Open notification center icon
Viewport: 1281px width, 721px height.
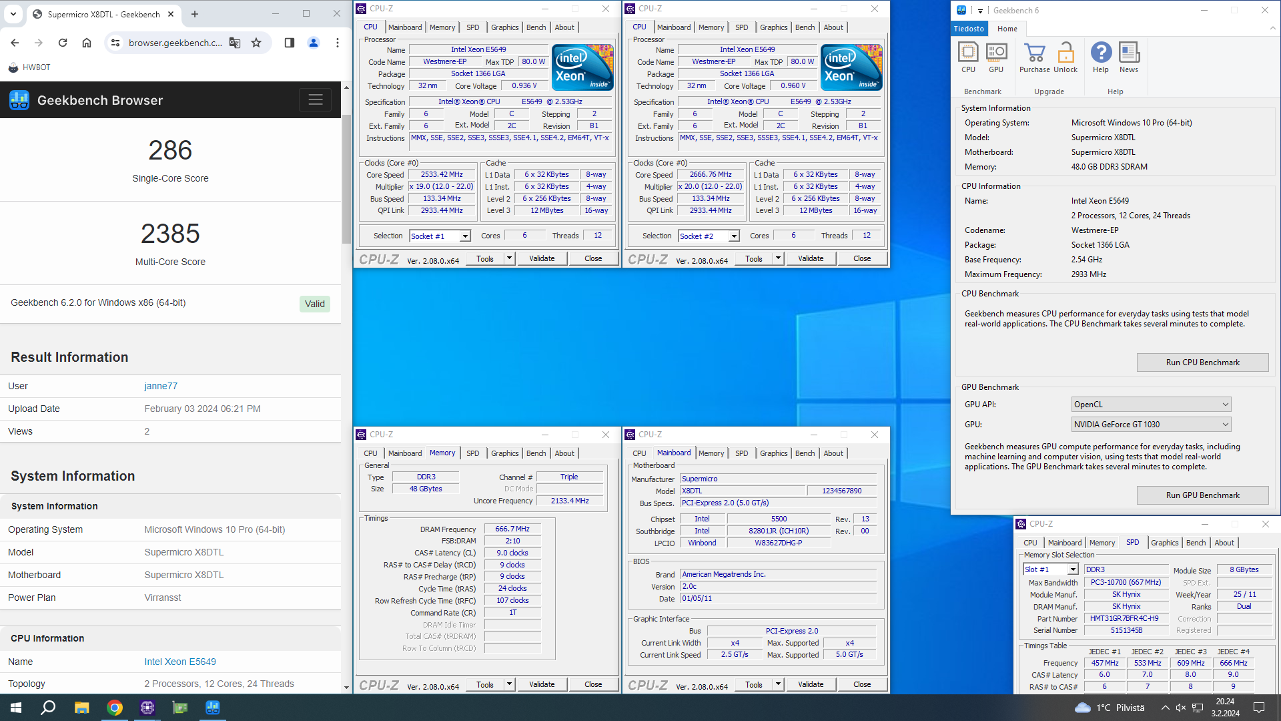(x=1259, y=708)
